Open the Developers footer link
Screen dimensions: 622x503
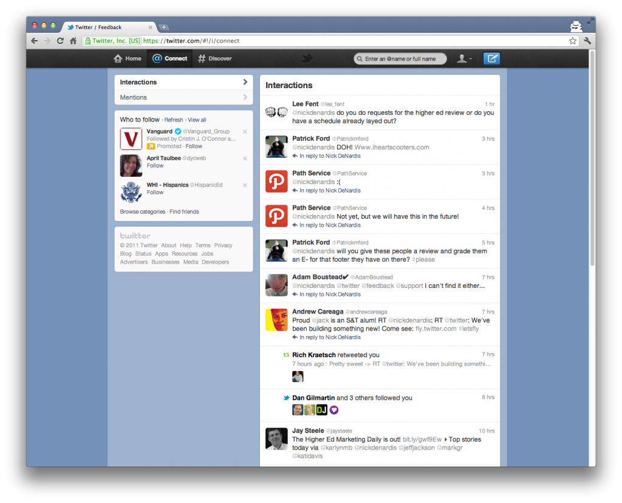point(216,262)
